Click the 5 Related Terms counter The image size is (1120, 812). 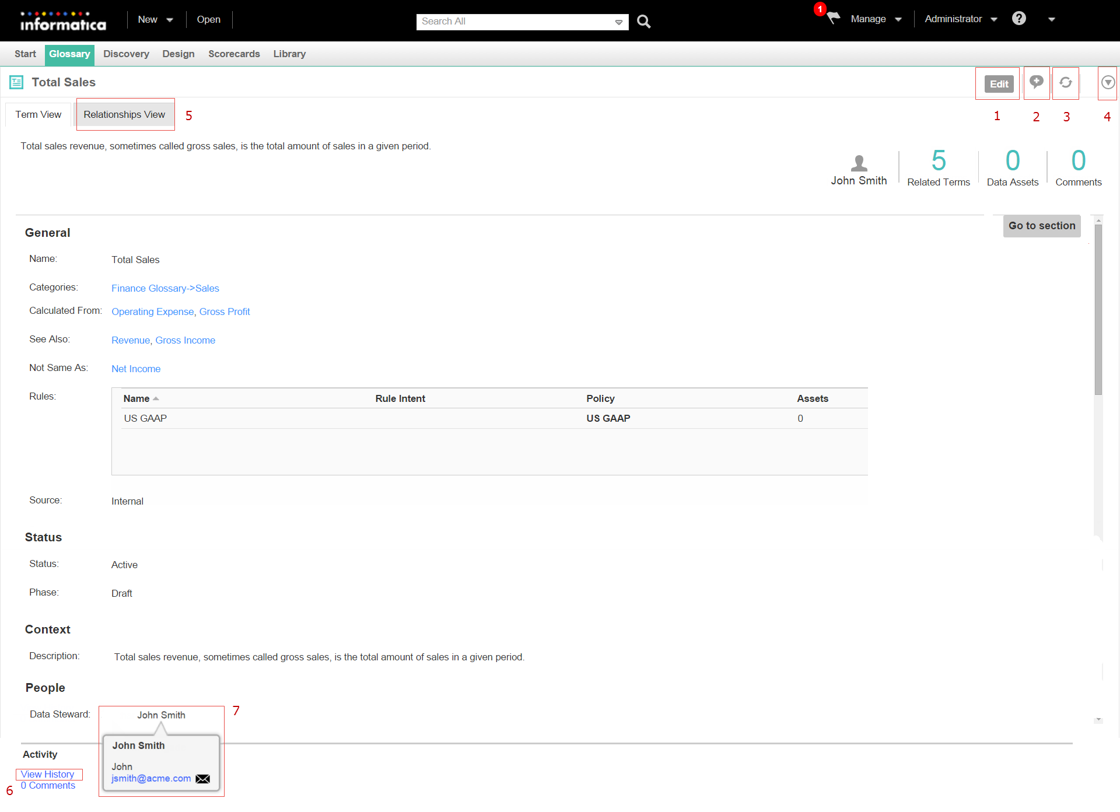click(939, 168)
